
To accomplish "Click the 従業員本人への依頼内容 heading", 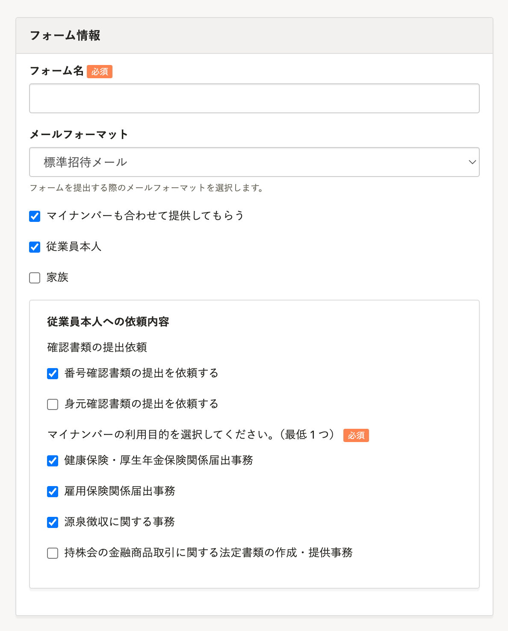I will coord(108,321).
